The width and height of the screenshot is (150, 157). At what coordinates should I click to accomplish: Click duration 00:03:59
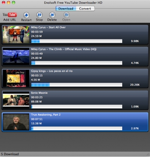37,32
